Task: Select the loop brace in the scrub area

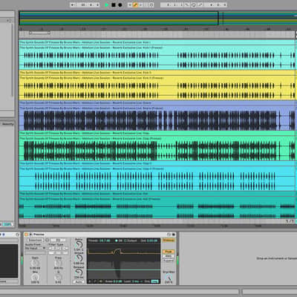Action: [x=39, y=33]
